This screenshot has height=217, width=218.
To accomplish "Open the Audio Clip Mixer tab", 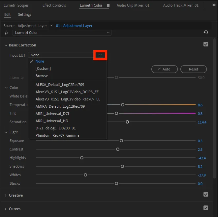I will pyautogui.click(x=133, y=5).
